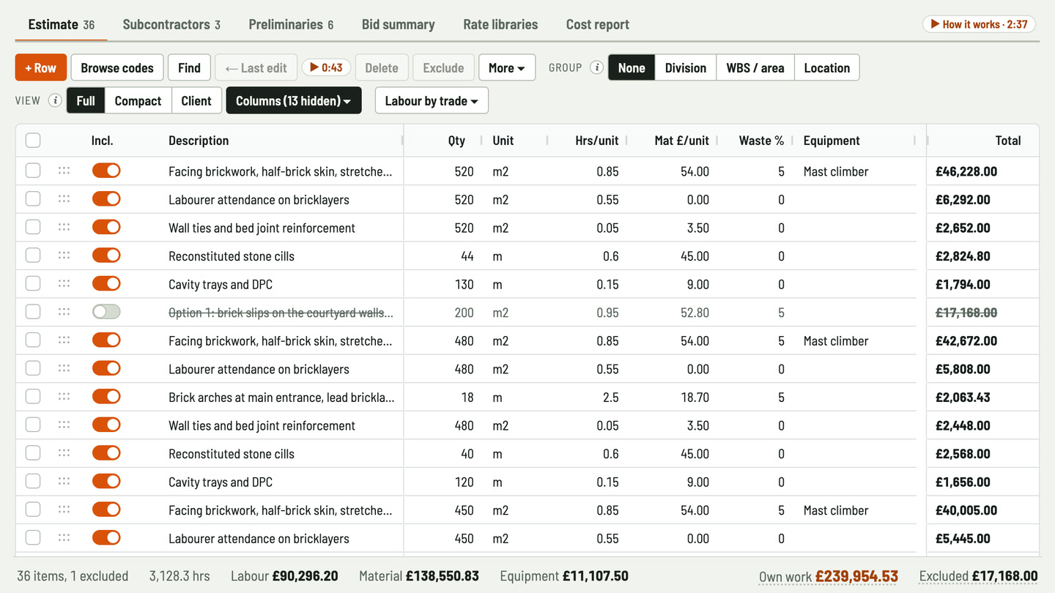The width and height of the screenshot is (1055, 593).
Task: Sort by the Description column header
Action: click(199, 141)
